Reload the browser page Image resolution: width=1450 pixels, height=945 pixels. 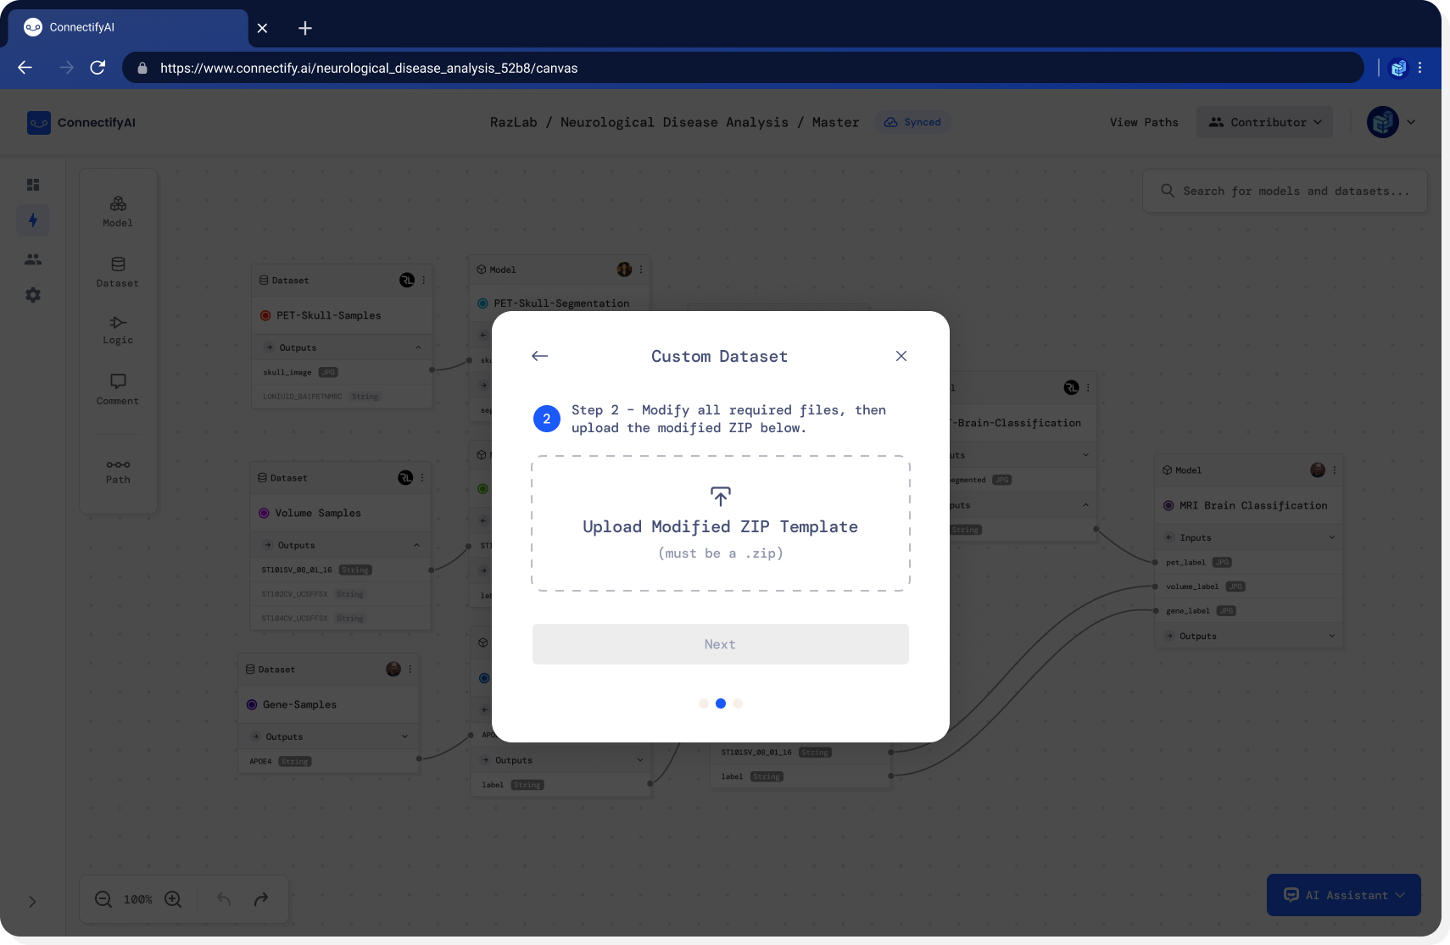[x=98, y=68]
